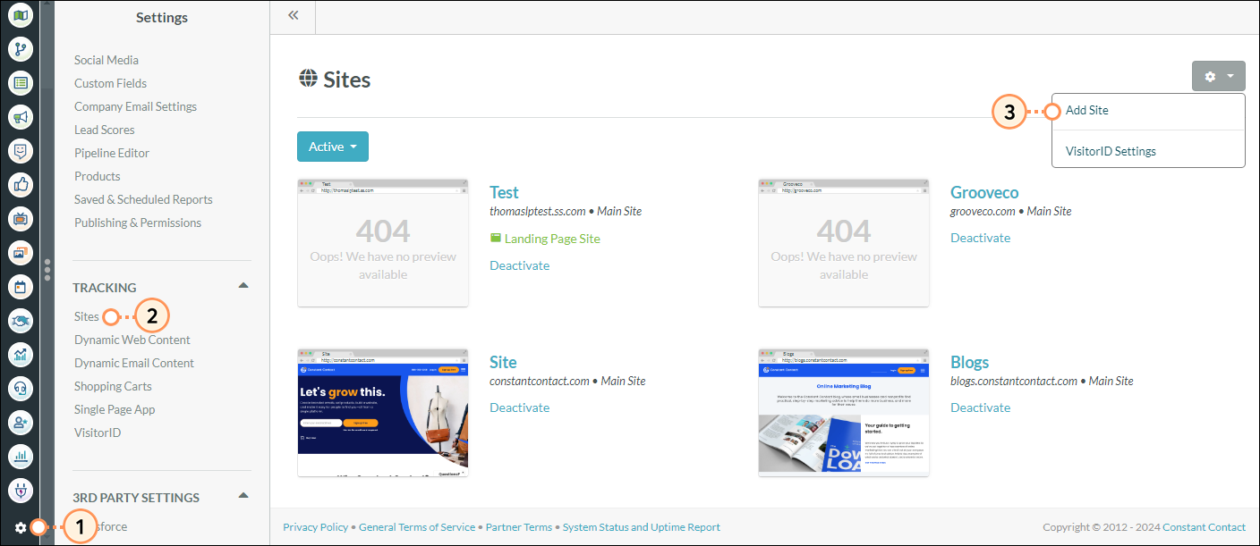Open the branching workflow icon in sidebar

[21, 49]
